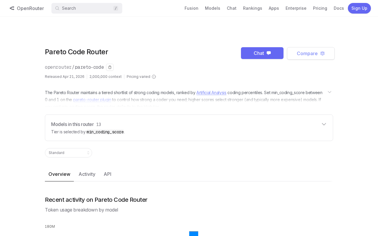Click the Sign Up button
The height and width of the screenshot is (236, 378).
click(359, 8)
